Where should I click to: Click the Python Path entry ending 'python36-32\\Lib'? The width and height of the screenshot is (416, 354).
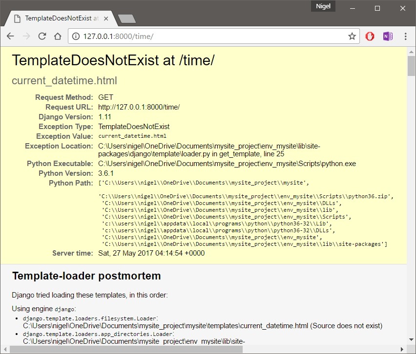pos(217,224)
